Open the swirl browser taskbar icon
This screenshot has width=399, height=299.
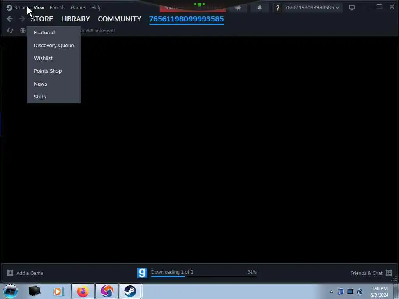pyautogui.click(x=107, y=291)
